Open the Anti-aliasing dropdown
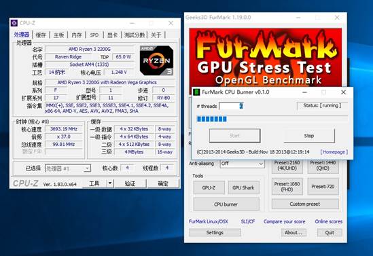The height and width of the screenshot is (256, 373). [x=242, y=164]
